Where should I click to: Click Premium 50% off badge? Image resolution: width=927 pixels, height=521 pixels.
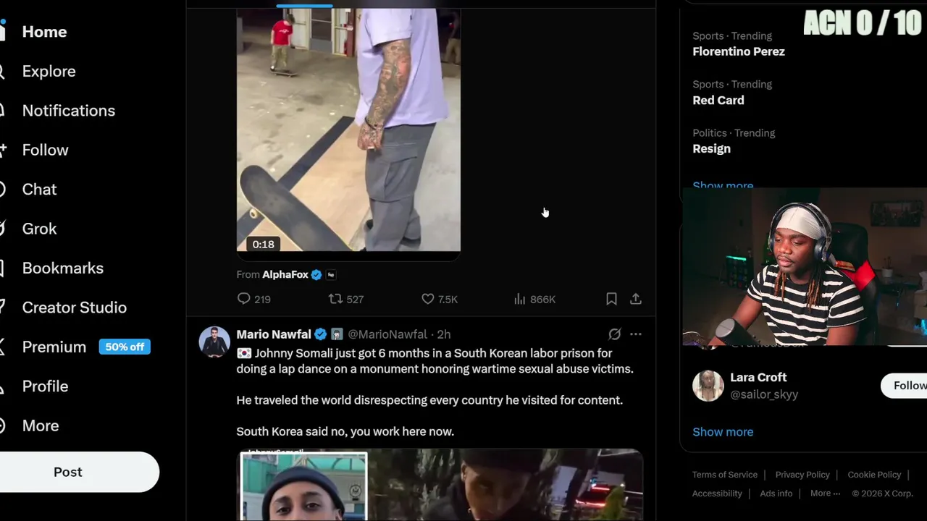(125, 347)
